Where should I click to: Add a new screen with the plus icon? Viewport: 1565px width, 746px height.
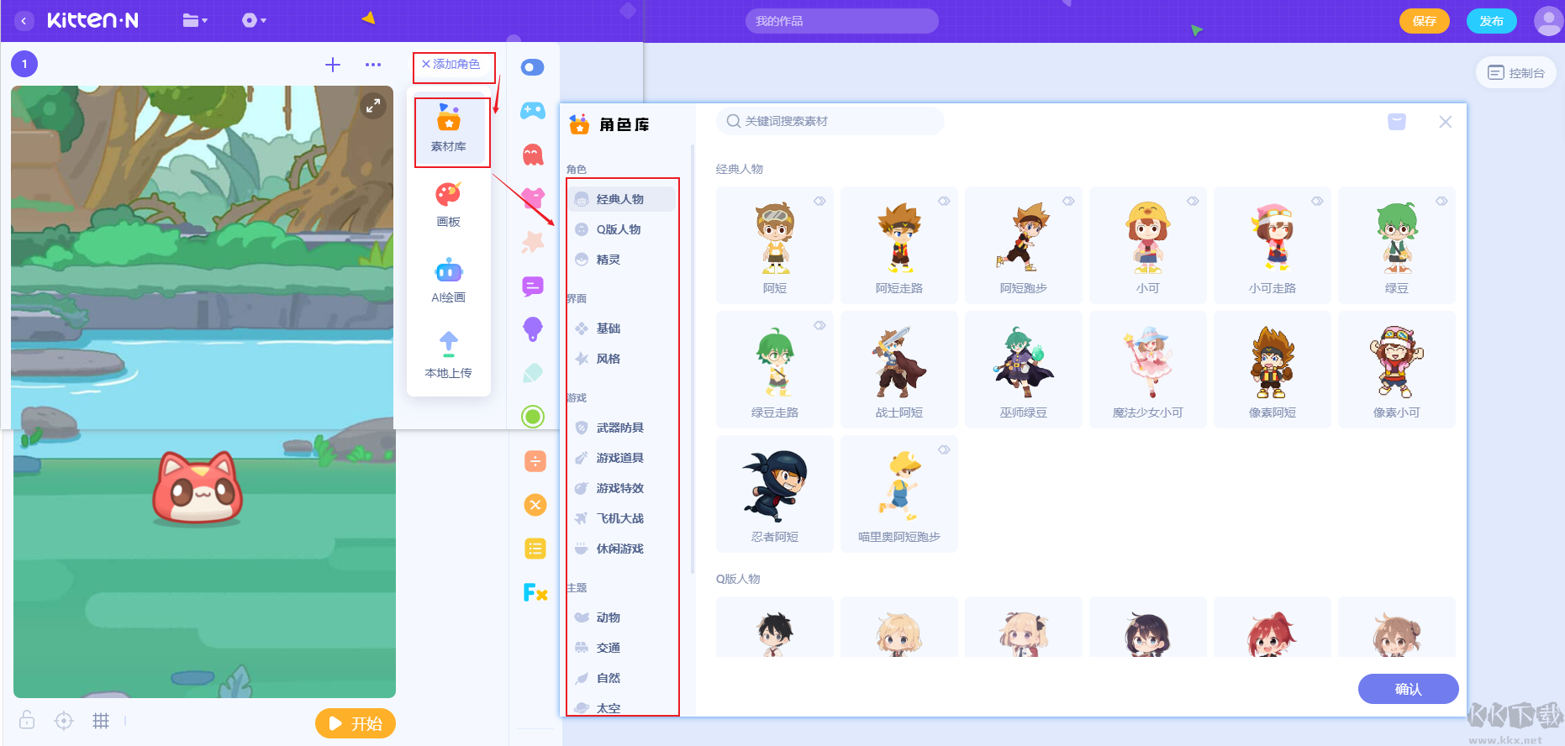coord(333,65)
